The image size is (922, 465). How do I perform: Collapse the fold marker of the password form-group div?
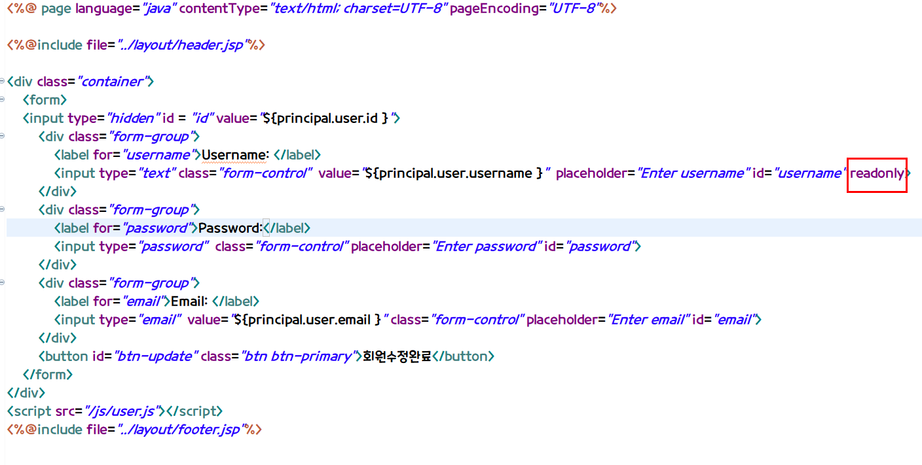point(3,210)
